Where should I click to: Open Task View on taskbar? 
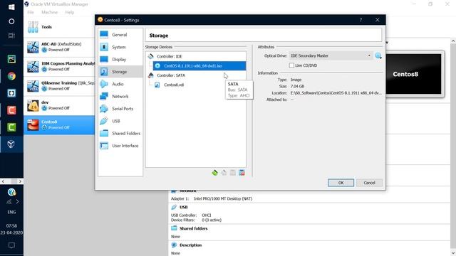click(x=11, y=36)
